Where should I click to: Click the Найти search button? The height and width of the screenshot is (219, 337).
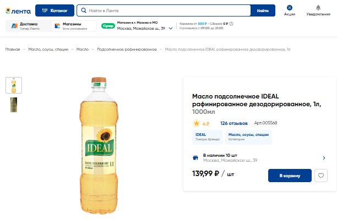pyautogui.click(x=263, y=10)
